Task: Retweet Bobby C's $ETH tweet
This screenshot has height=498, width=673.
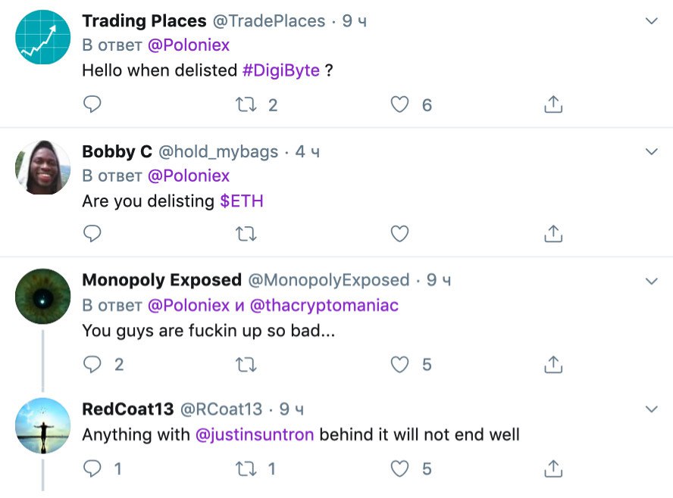Action: point(246,235)
